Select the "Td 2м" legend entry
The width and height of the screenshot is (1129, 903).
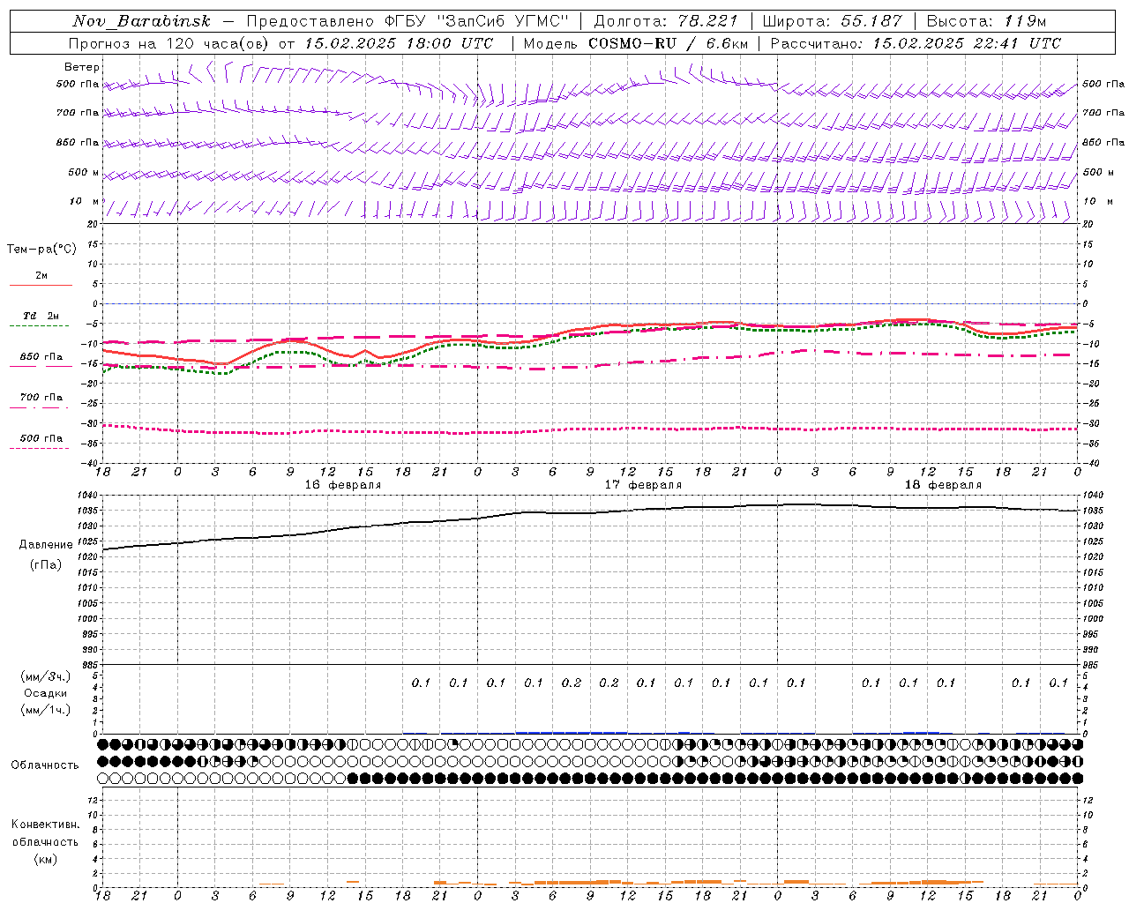tap(41, 316)
